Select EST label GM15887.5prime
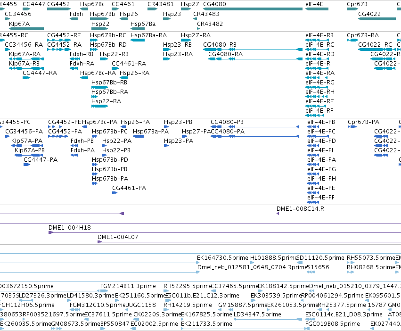The width and height of the screenshot is (401, 331). (243, 305)
